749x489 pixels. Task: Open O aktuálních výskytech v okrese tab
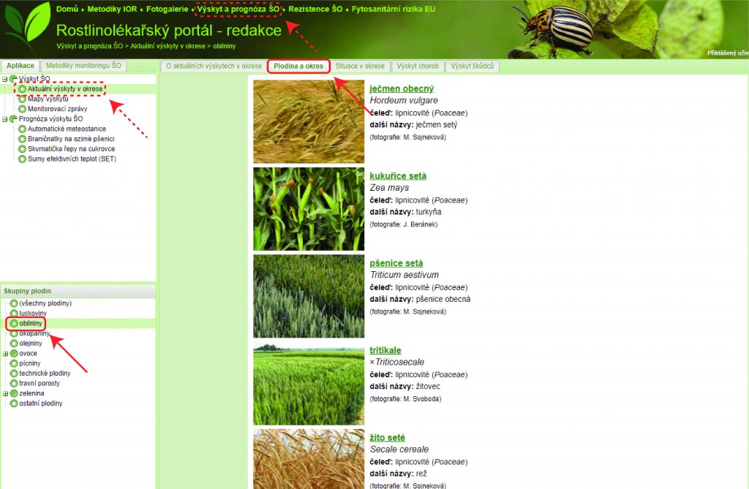click(214, 67)
